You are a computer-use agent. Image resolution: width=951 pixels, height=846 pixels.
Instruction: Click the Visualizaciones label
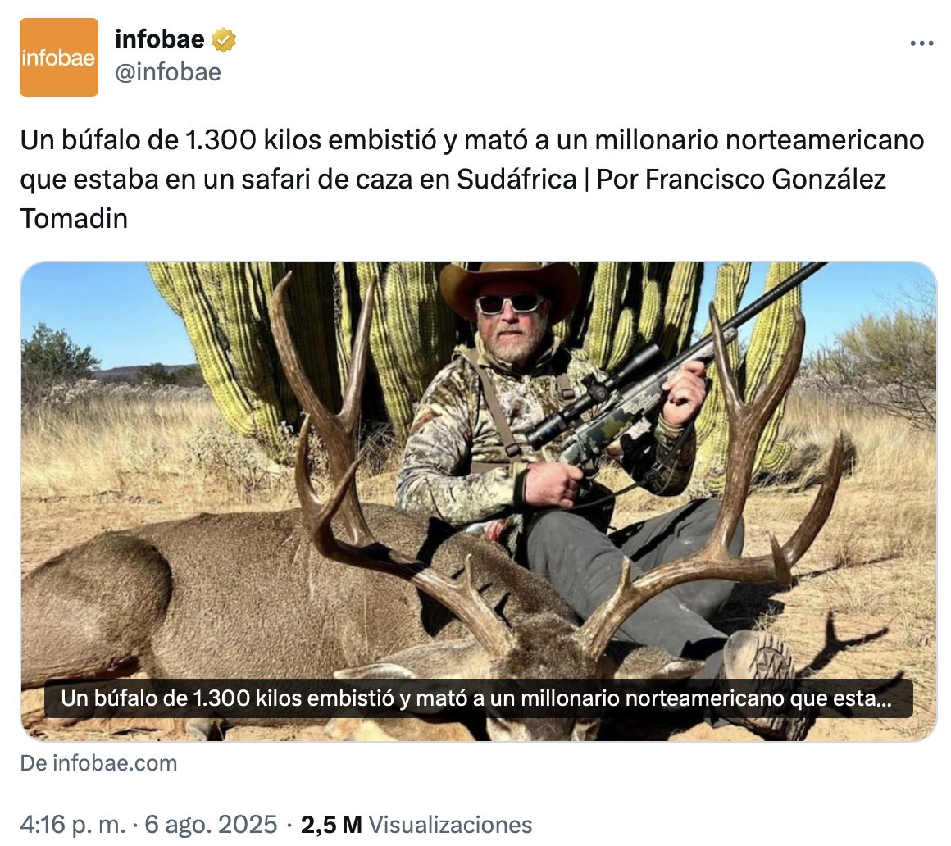click(x=450, y=824)
